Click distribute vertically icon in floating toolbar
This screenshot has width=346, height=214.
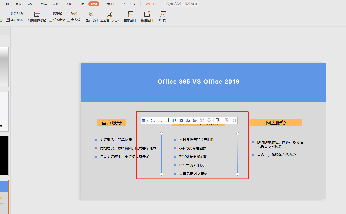tap(209, 120)
